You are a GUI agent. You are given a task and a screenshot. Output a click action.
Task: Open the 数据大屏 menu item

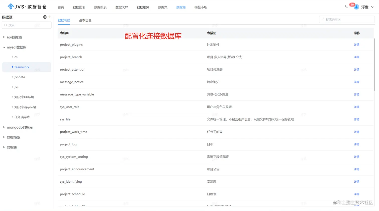122,7
